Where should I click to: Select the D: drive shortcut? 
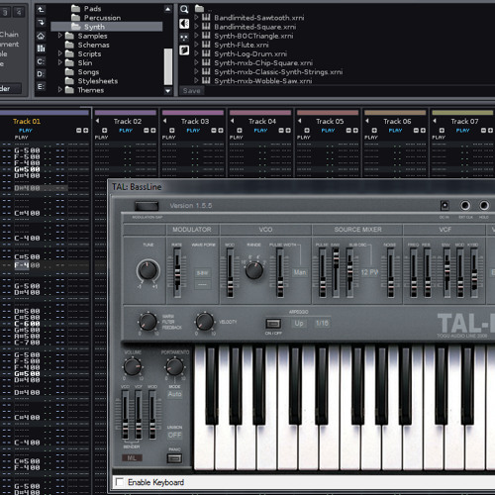[41, 74]
